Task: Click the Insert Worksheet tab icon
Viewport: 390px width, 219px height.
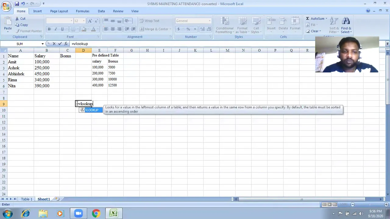Action: point(57,199)
